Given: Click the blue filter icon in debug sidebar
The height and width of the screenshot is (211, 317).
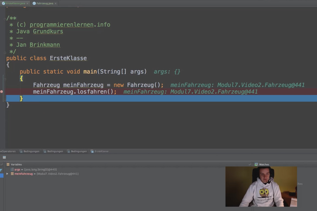Looking at the screenshot, I should click(1, 170).
